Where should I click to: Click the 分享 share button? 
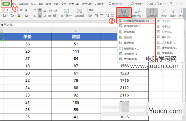click(149, 4)
